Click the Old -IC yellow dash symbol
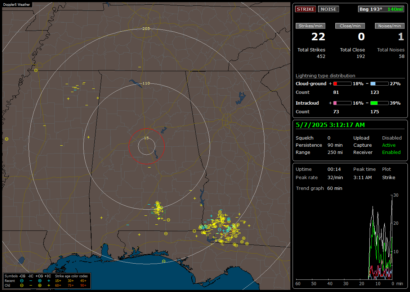Viewport: 410px width, 292px height. (x=31, y=286)
